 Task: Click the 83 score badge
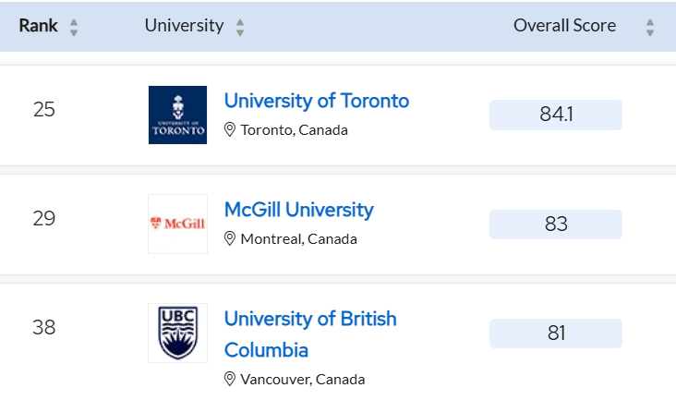555,224
